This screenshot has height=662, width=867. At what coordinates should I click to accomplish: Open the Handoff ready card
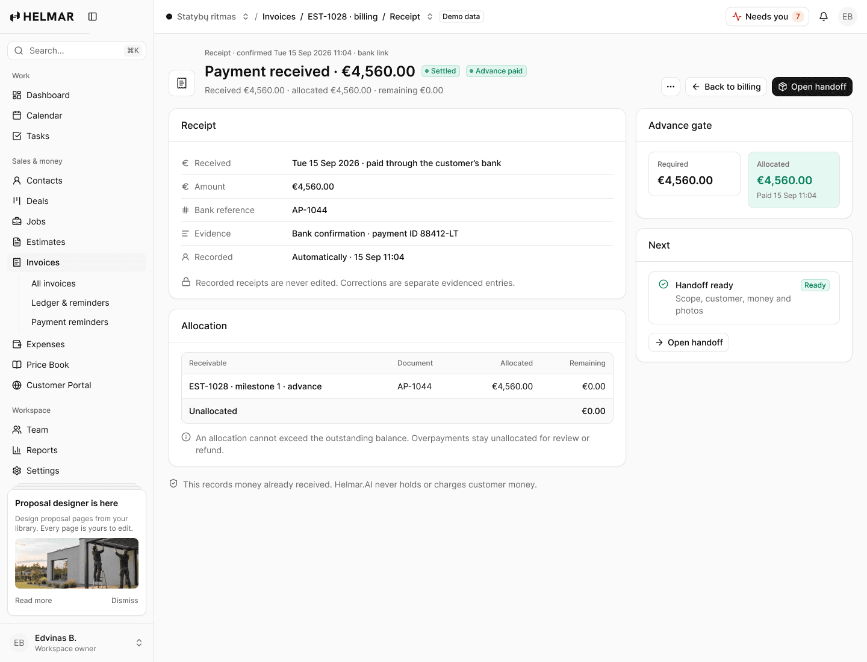(744, 298)
